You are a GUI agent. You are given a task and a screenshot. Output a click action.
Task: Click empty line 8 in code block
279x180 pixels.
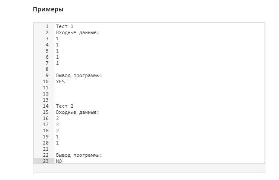tap(159, 69)
